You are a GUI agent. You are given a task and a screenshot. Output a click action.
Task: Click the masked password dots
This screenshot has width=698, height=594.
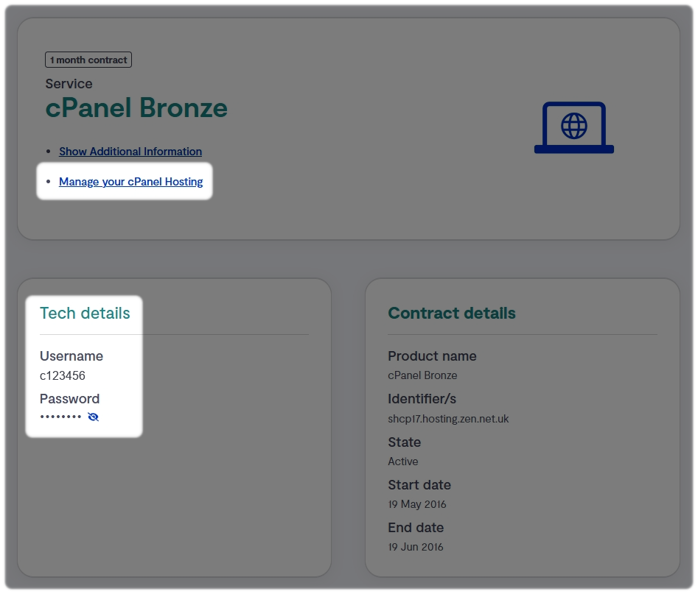click(x=60, y=417)
